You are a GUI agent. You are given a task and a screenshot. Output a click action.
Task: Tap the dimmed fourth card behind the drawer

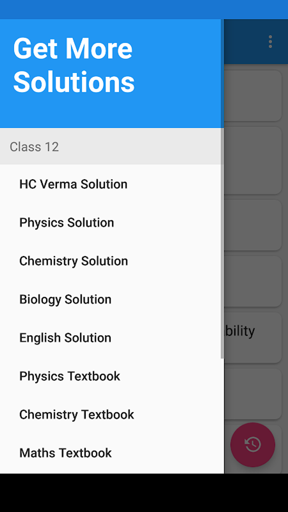(x=253, y=281)
